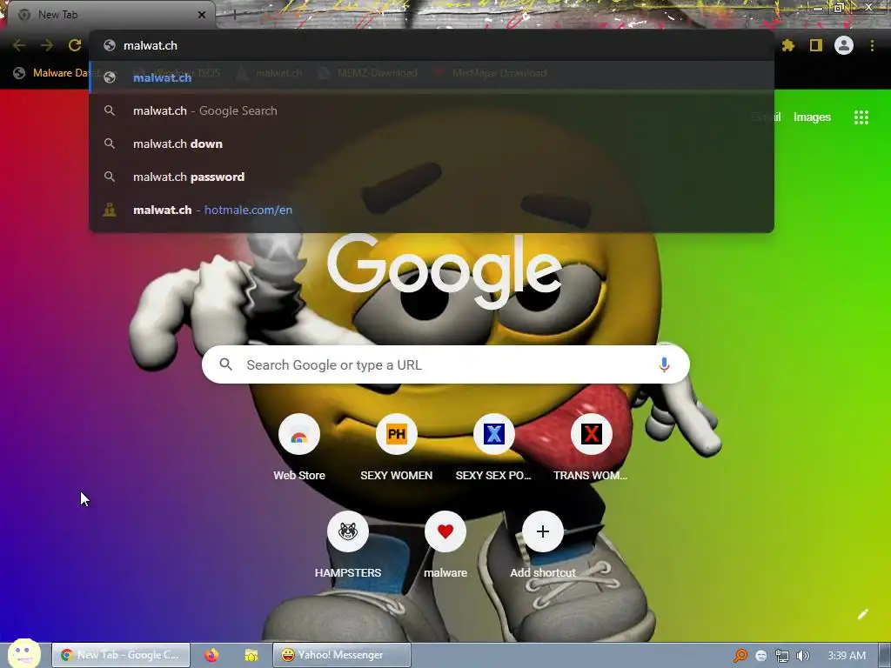Open a new tab with plus button
891x668 pixels.
tap(234, 15)
